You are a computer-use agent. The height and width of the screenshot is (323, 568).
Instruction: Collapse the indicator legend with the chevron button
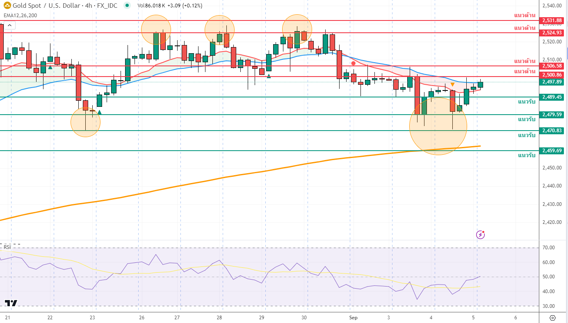coord(10,25)
